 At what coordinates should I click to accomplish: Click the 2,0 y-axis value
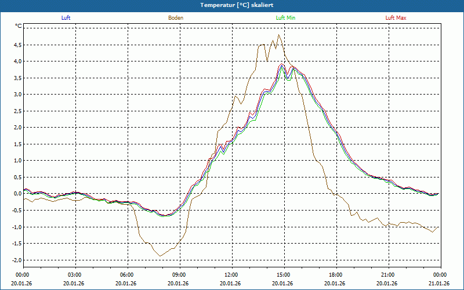(x=17, y=128)
